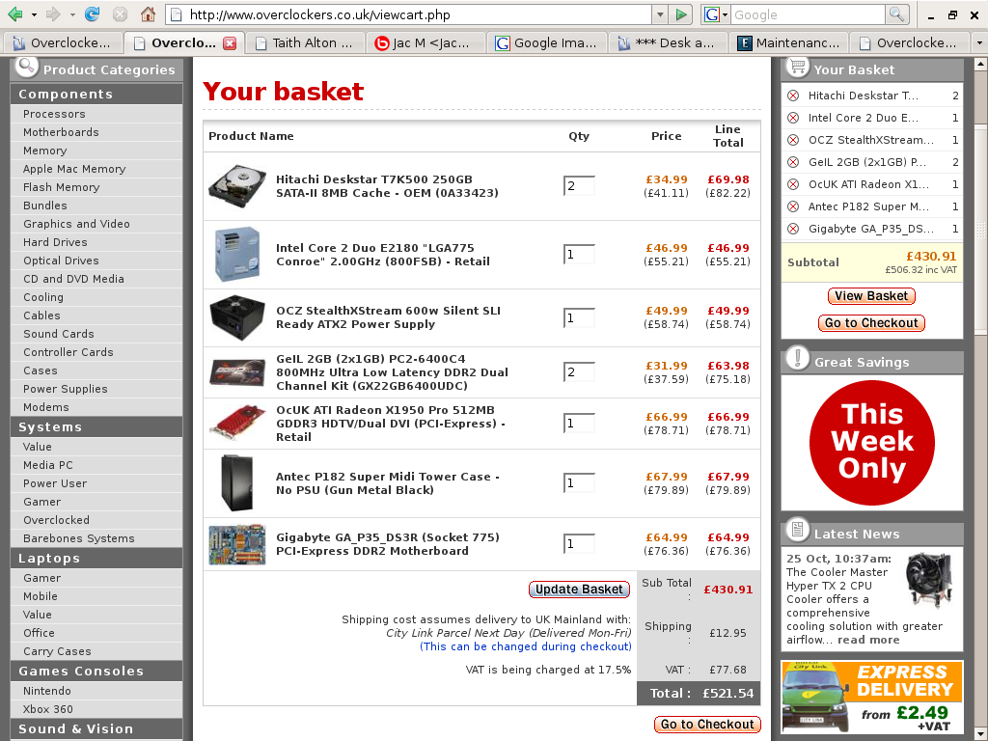Reload the page with the refresh icon

[x=92, y=14]
